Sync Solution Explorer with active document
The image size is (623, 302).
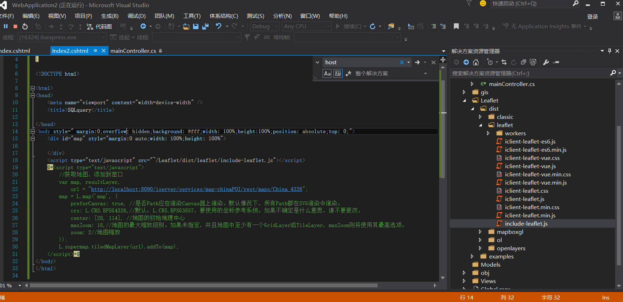[x=504, y=62]
